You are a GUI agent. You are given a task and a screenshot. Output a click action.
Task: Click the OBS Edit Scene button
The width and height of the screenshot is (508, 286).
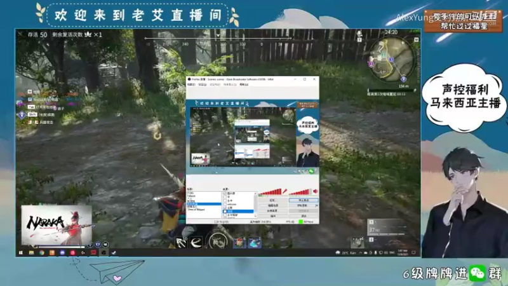pos(273,205)
